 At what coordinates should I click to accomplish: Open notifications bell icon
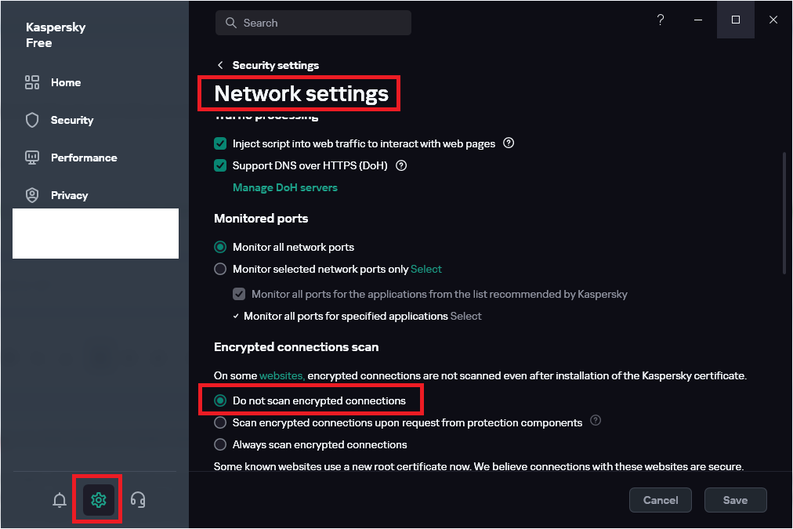(60, 500)
